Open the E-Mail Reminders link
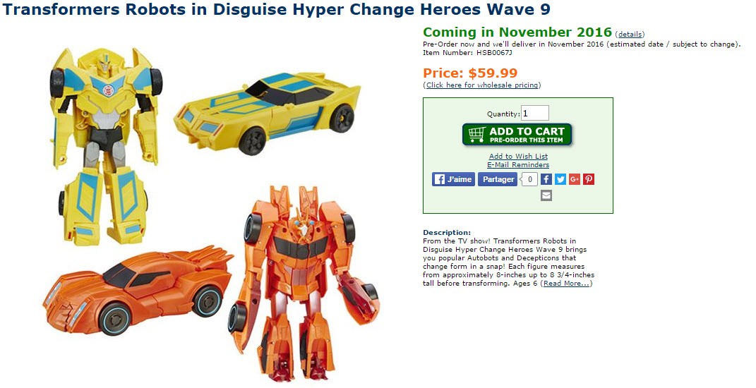The height and width of the screenshot is (388, 756). [x=518, y=165]
